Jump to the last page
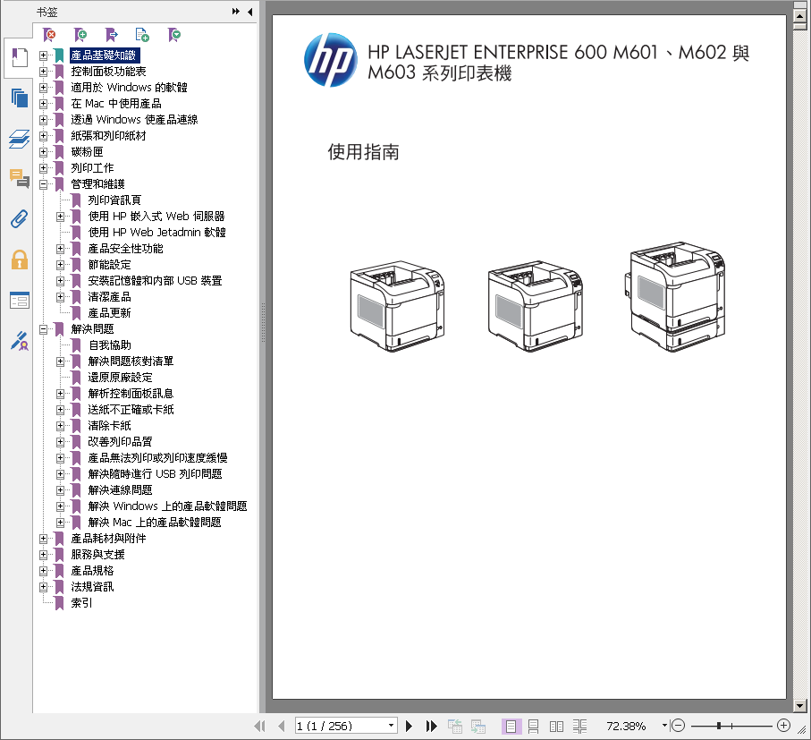This screenshot has height=740, width=811. coord(431,726)
